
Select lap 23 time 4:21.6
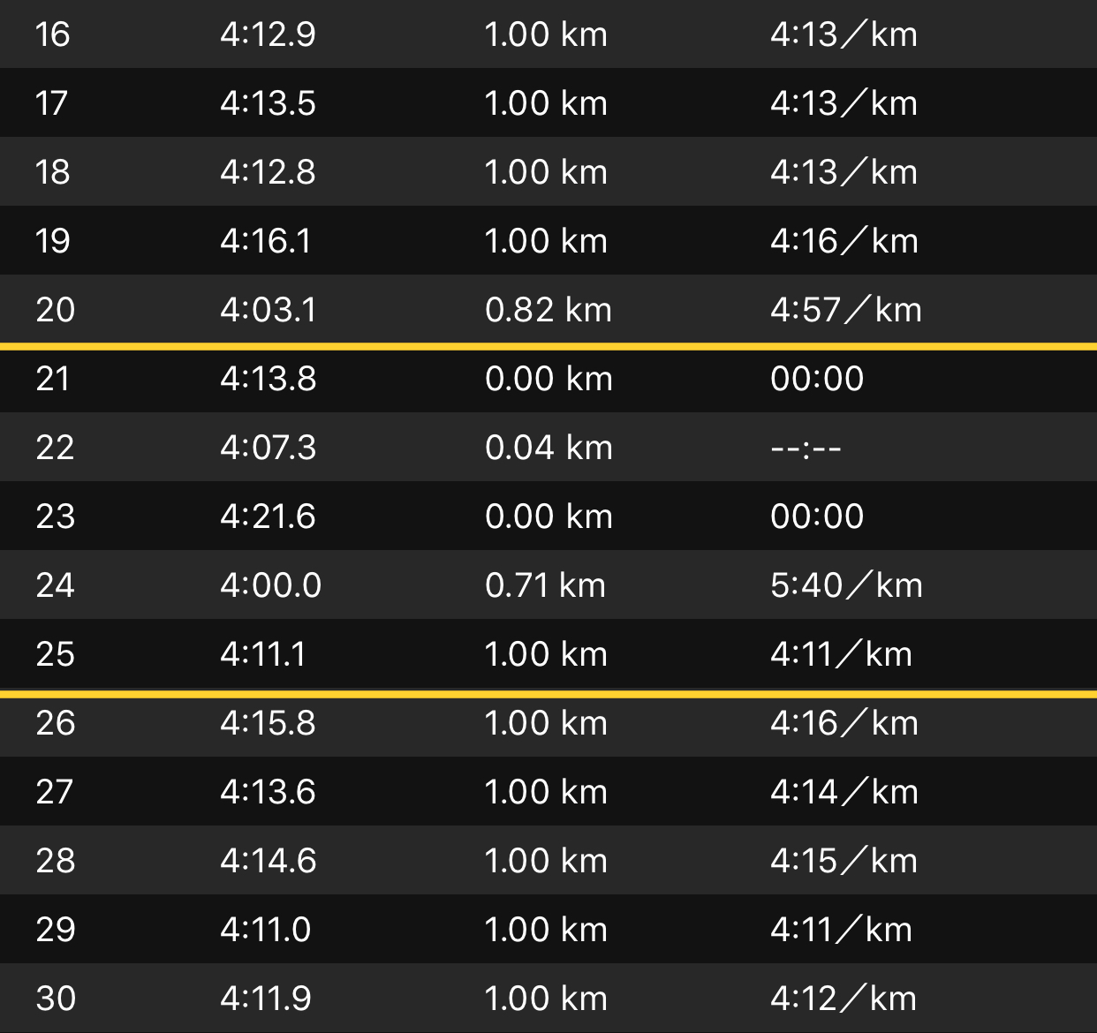(x=268, y=516)
